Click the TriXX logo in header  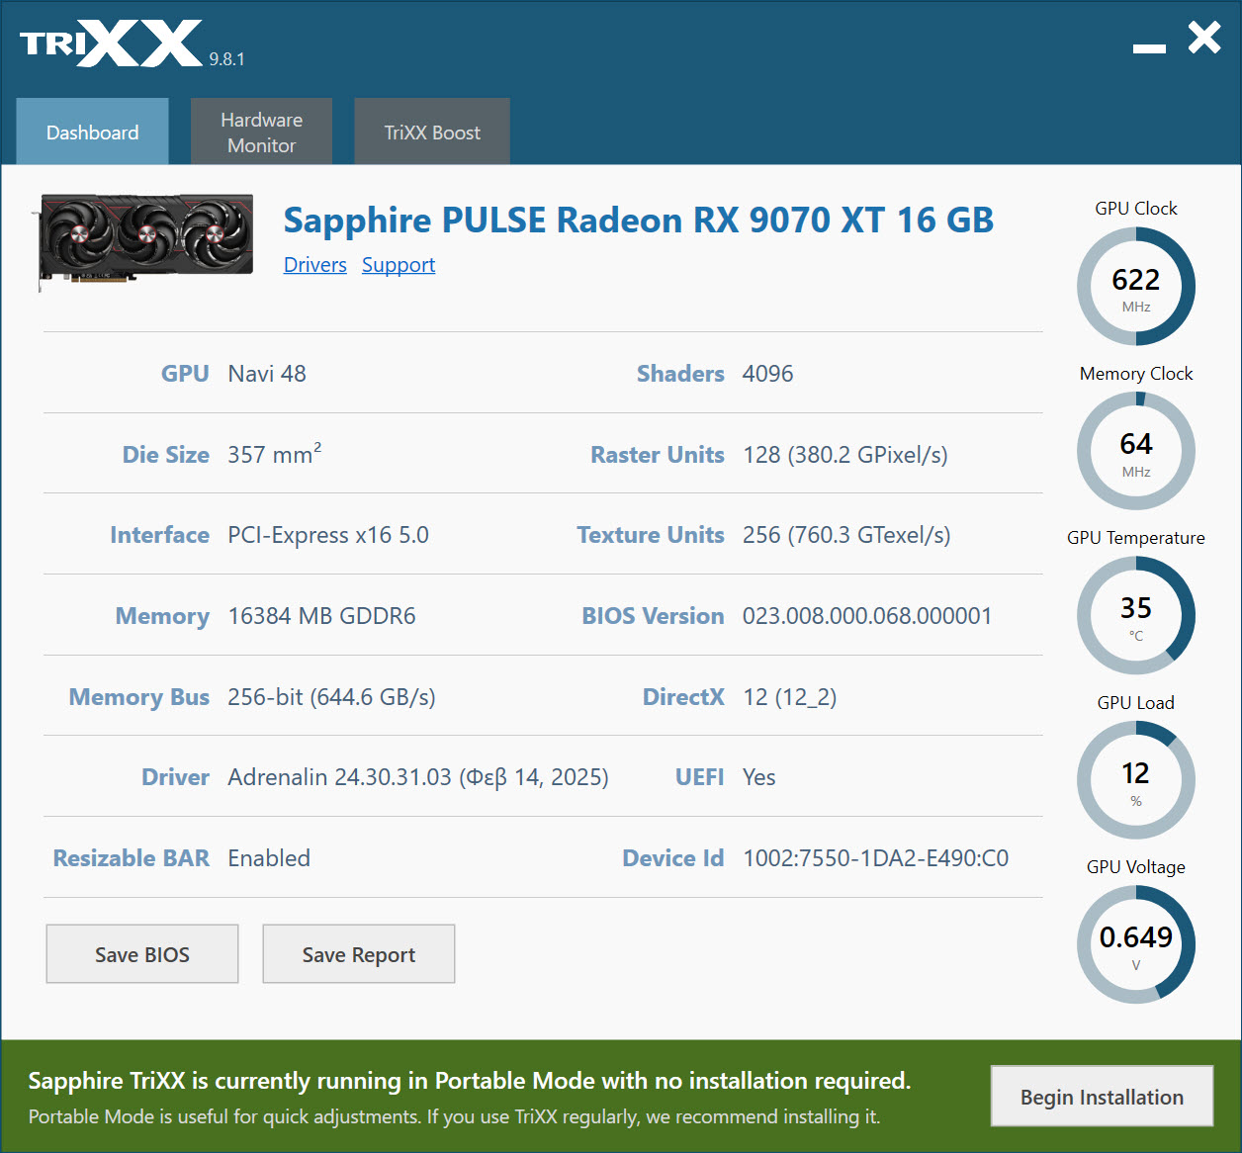pyautogui.click(x=111, y=44)
